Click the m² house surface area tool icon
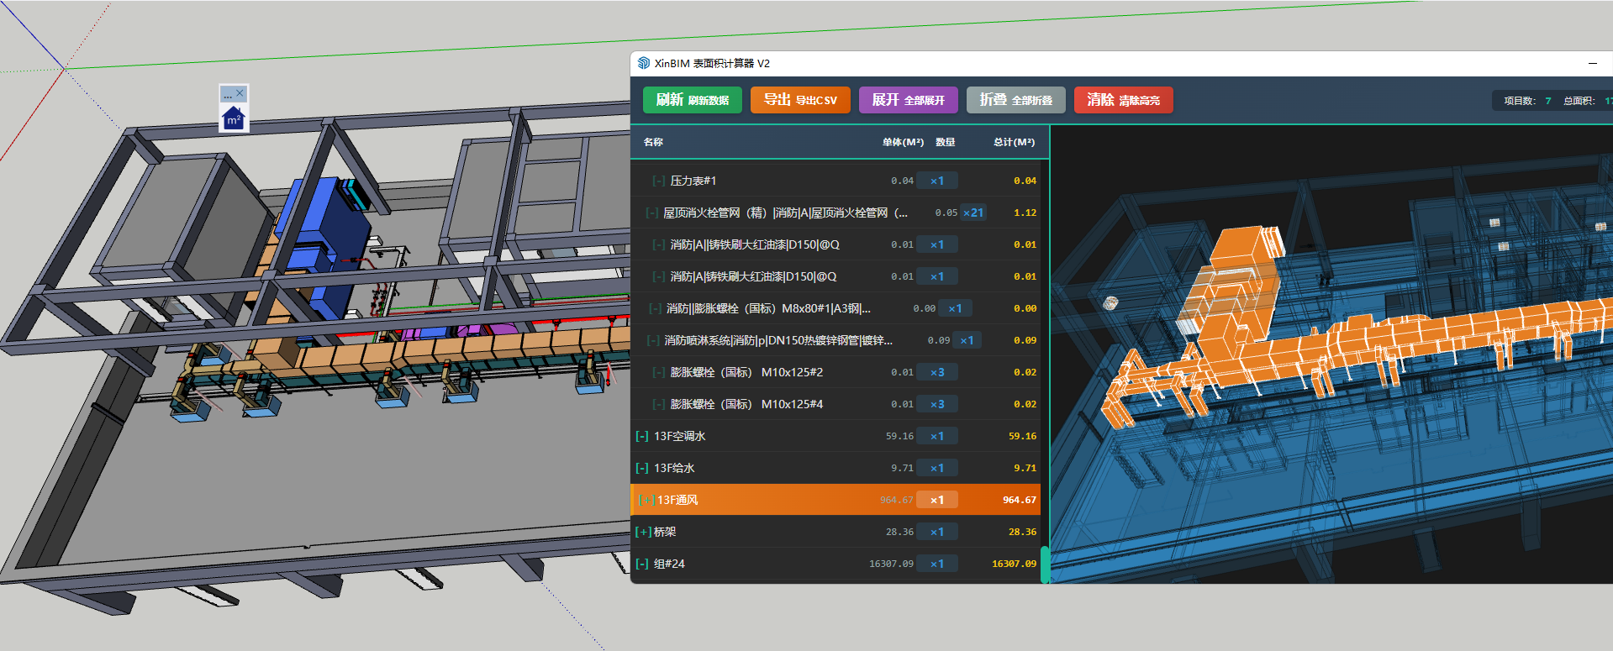 click(x=234, y=118)
